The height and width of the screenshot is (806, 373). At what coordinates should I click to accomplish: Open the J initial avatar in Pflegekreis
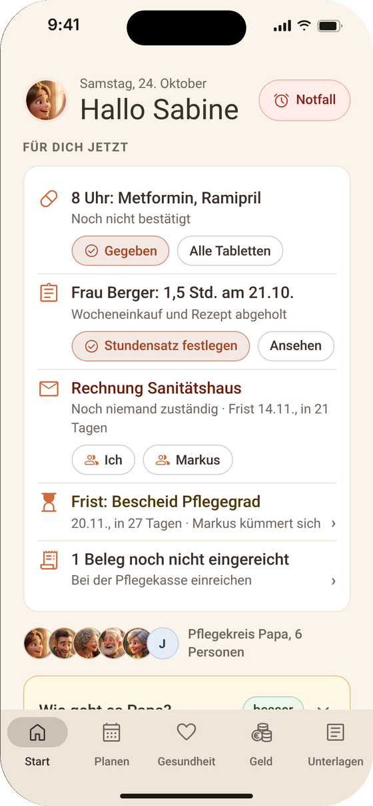click(163, 644)
